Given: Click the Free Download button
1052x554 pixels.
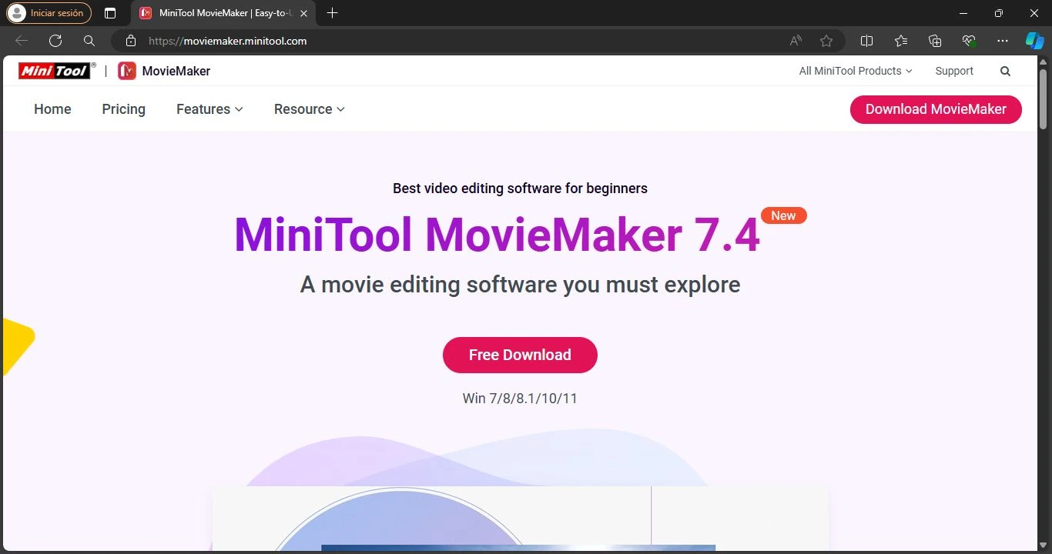Looking at the screenshot, I should (x=520, y=355).
